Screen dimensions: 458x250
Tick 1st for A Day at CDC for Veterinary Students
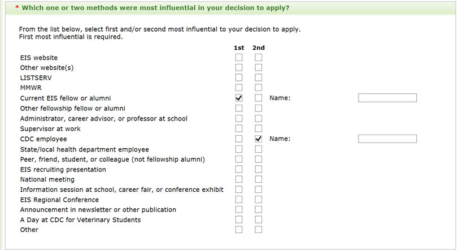239,220
